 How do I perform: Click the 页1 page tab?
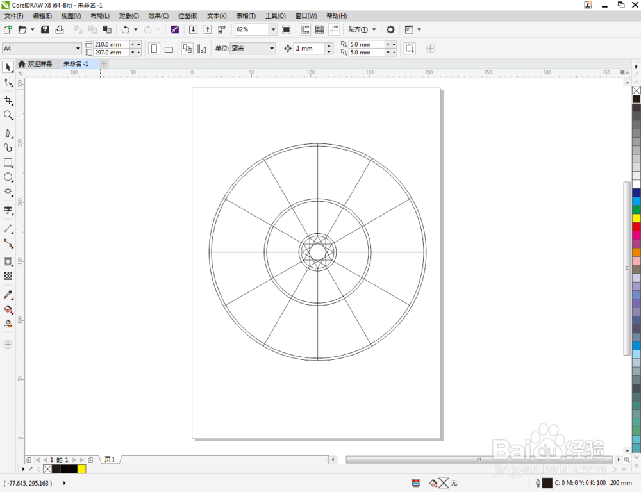click(x=110, y=459)
